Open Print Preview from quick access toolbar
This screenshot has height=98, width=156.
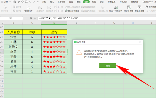[x=26, y=2]
